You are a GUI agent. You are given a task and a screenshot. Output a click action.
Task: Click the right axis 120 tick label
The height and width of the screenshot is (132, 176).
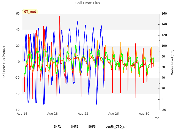(x=164, y=35)
